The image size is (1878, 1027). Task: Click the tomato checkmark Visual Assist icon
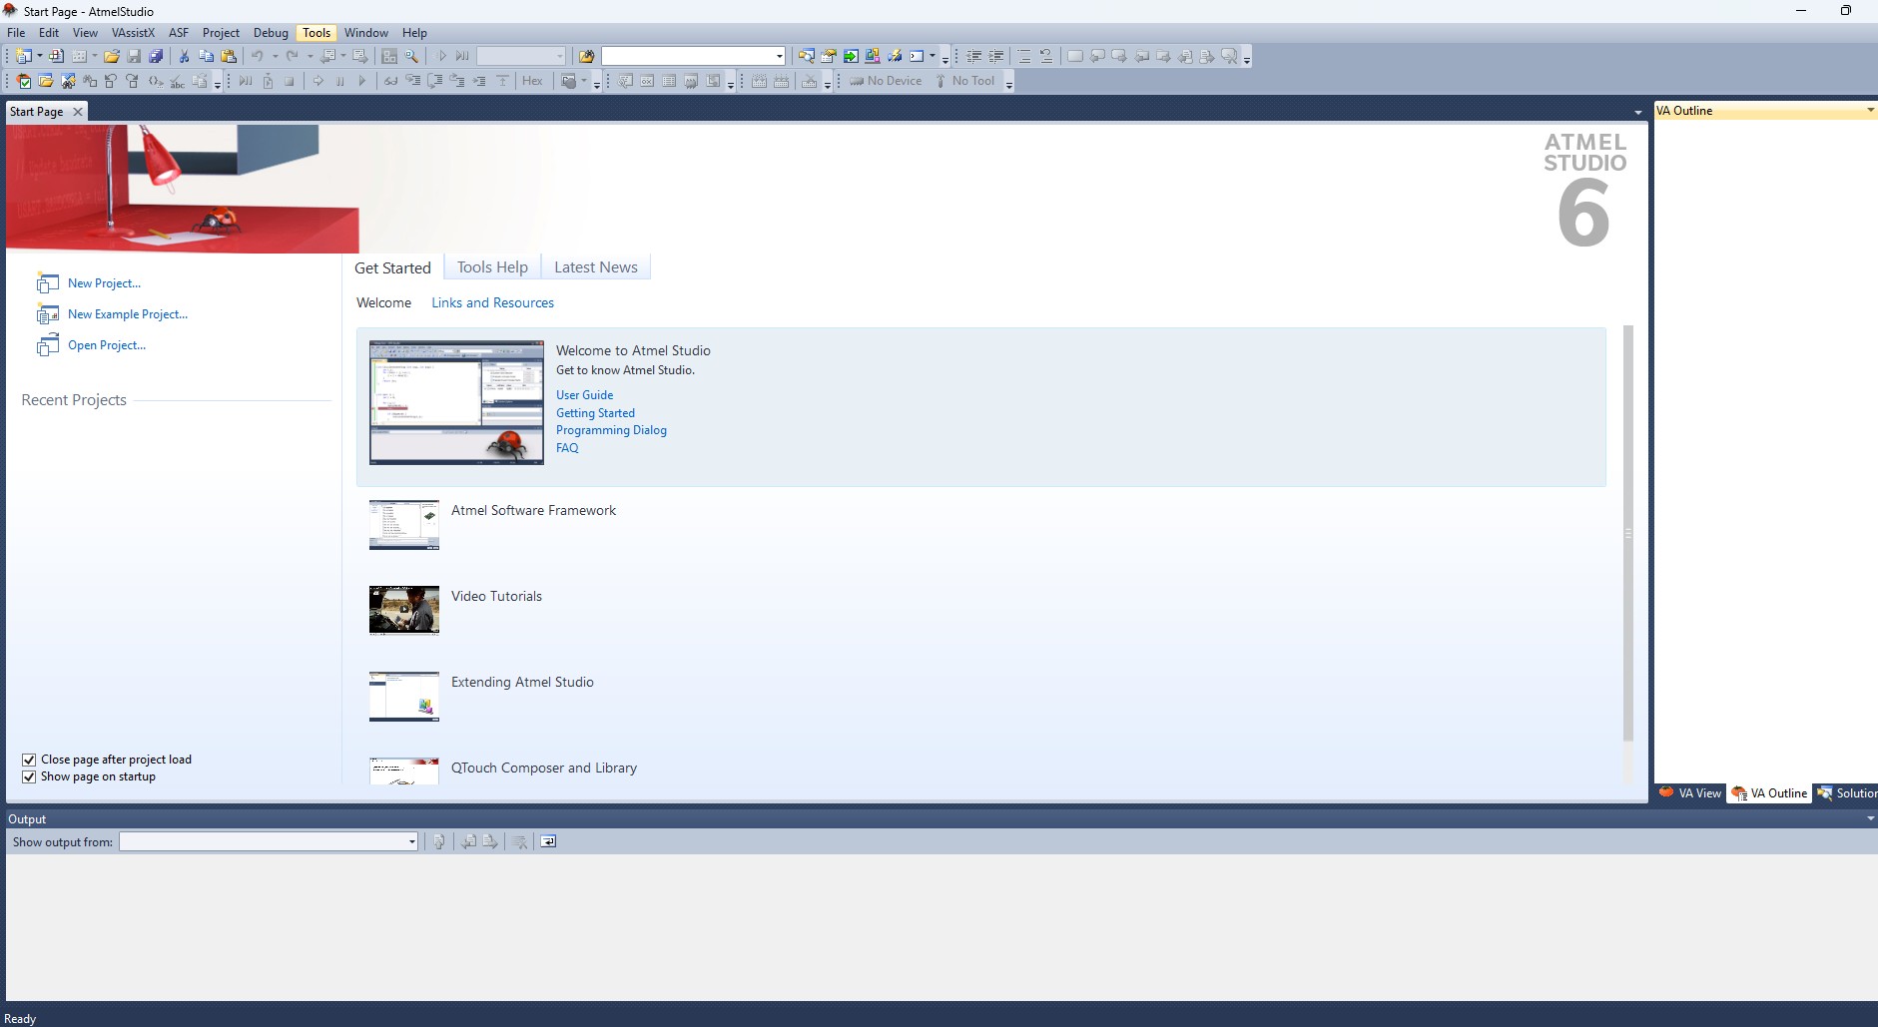(25, 81)
